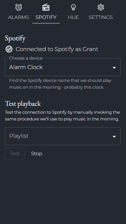This screenshot has width=126, height=224.
Task: Open the Playlist selection field
Action: pos(63,136)
